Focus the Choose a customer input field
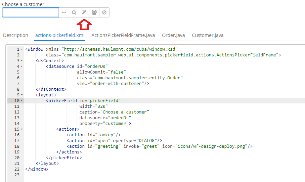This screenshot has width=305, height=182. click(x=31, y=12)
